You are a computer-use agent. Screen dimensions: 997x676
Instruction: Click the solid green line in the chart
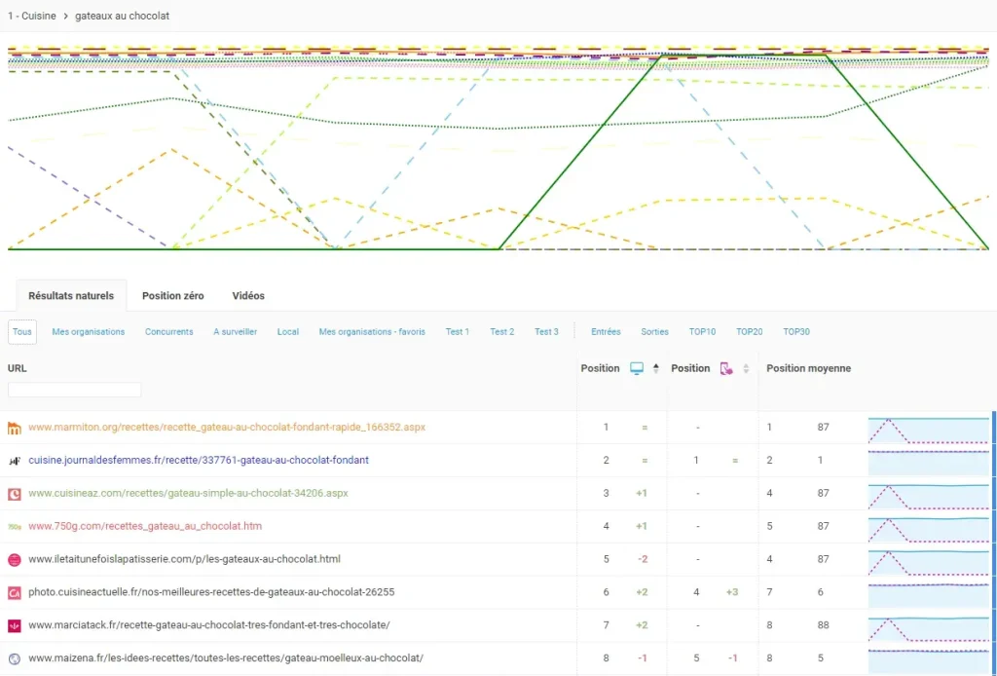578,153
